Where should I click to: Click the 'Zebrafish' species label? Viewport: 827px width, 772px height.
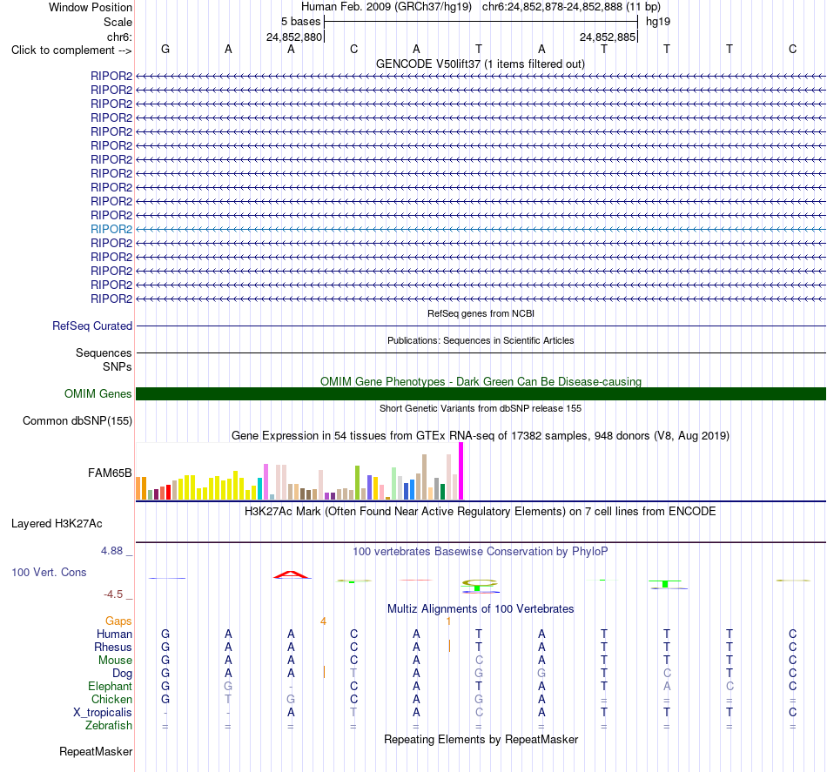(109, 726)
